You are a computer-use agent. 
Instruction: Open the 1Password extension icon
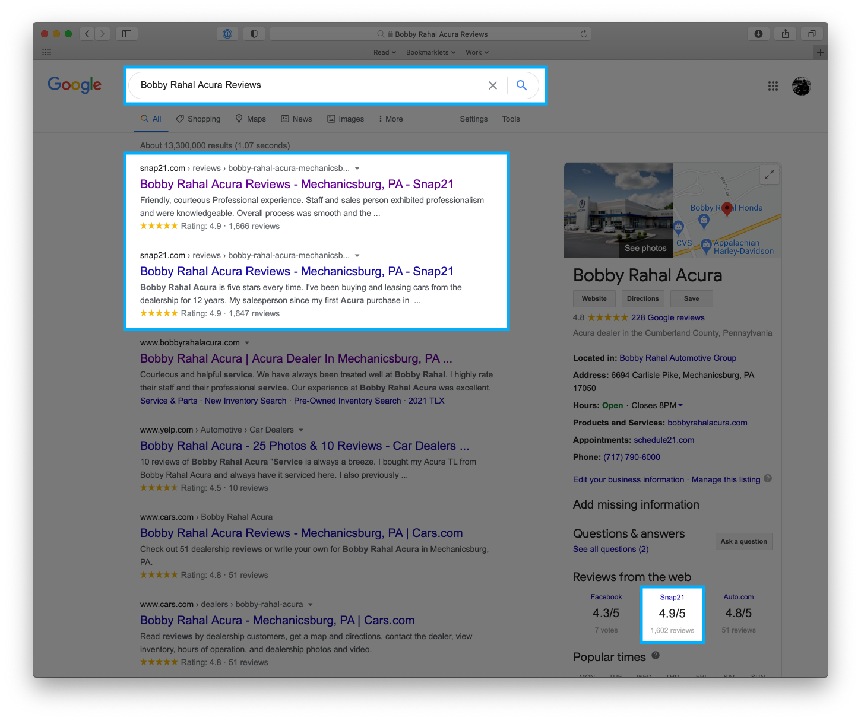(x=227, y=34)
